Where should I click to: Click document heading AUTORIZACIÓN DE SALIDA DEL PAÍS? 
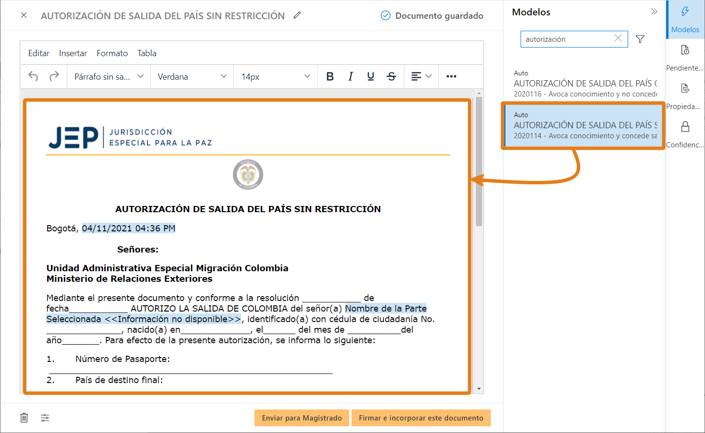(x=248, y=209)
